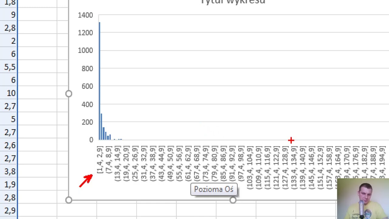Click the 800 value on vertical axis

point(87,68)
